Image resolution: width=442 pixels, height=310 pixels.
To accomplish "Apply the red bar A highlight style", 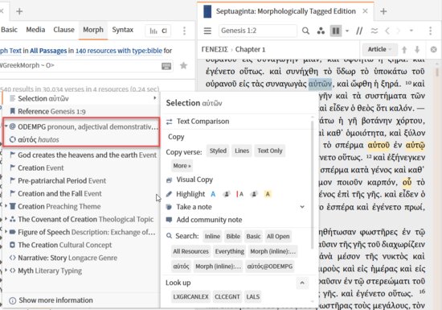I will pos(239,194).
